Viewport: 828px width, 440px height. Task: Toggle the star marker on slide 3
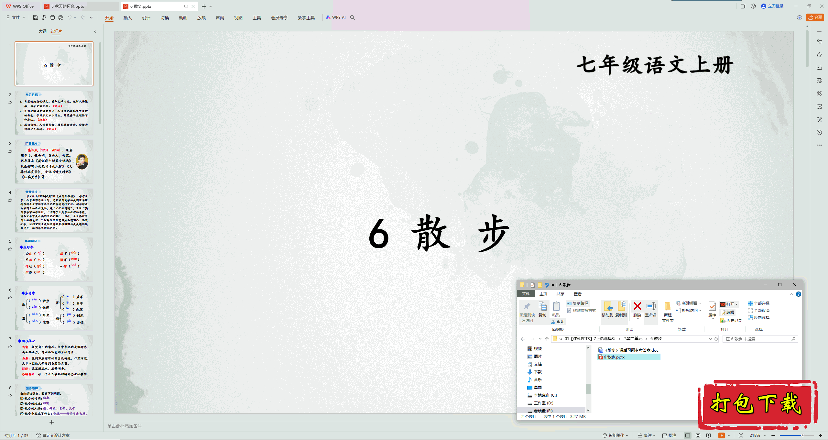(10, 151)
